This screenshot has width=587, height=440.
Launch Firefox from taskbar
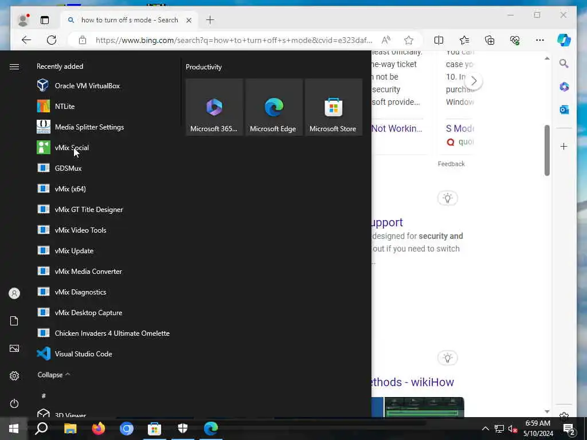tap(99, 429)
